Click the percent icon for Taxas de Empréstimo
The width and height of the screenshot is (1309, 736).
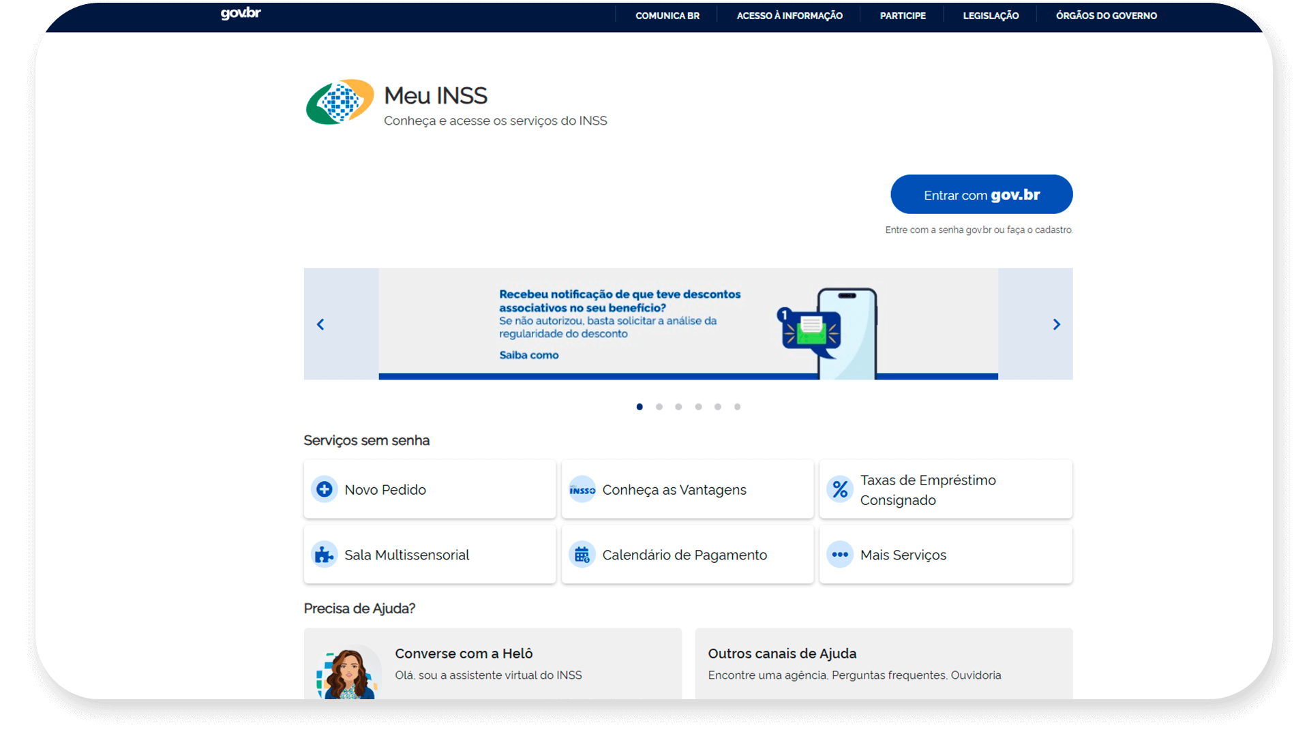(x=840, y=489)
